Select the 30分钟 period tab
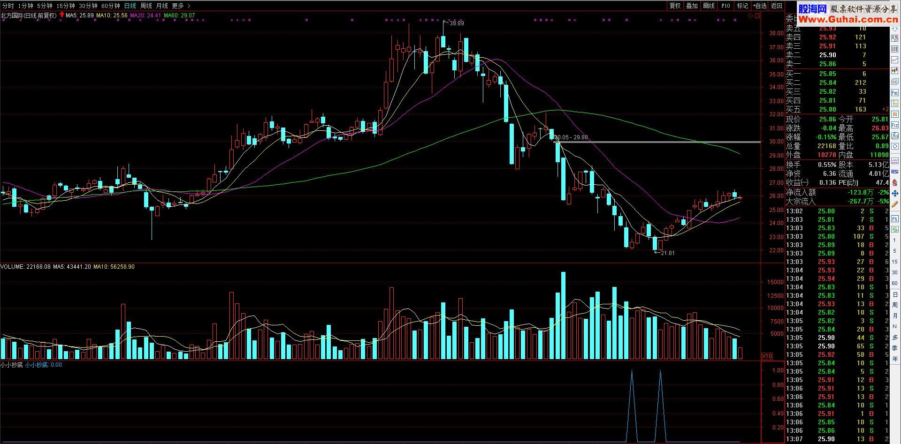The width and height of the screenshot is (901, 444). [88, 6]
